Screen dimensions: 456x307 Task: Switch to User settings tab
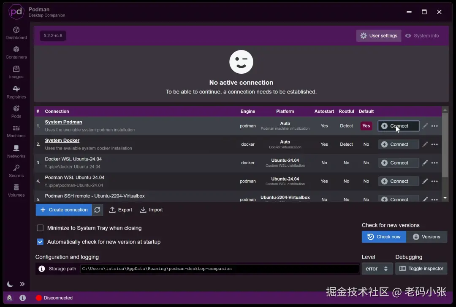(x=379, y=36)
